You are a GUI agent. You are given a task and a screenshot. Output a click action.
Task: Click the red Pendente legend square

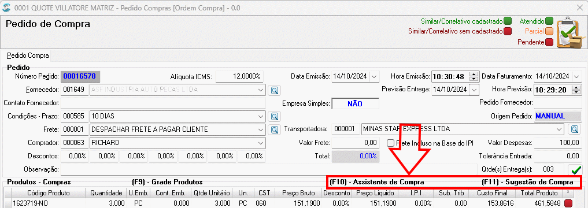tap(549, 42)
